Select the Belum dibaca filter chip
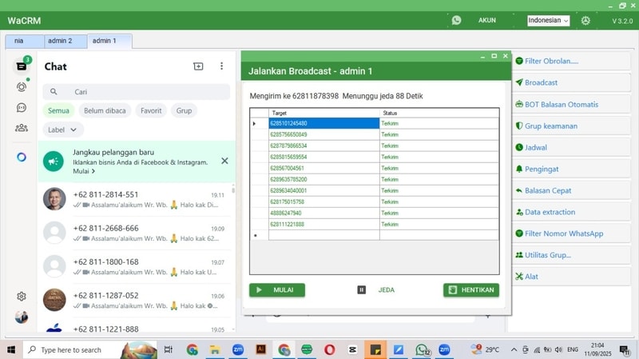 click(x=105, y=110)
